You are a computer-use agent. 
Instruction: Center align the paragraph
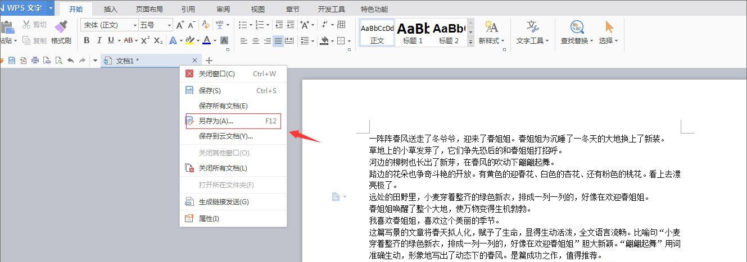point(255,40)
